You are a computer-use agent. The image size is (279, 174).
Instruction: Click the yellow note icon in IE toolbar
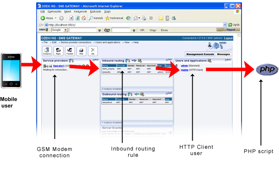point(161,18)
